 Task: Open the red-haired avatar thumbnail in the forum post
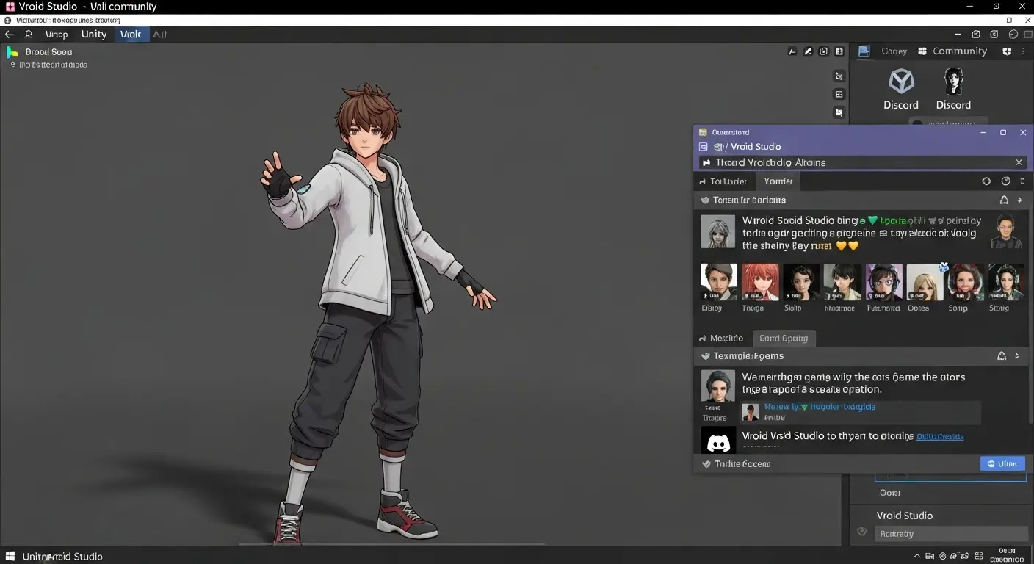(759, 281)
